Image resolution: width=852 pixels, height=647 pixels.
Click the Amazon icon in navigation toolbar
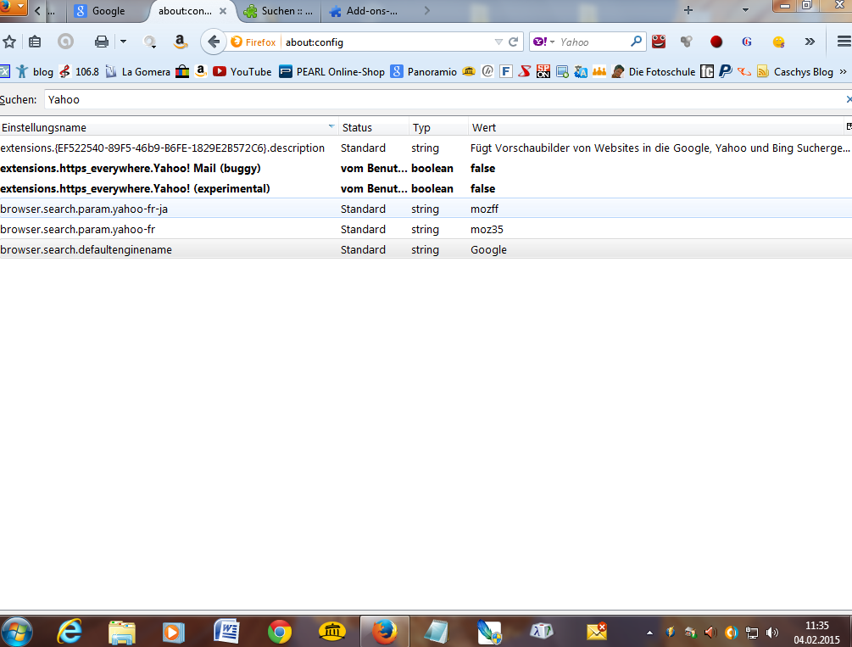point(180,42)
